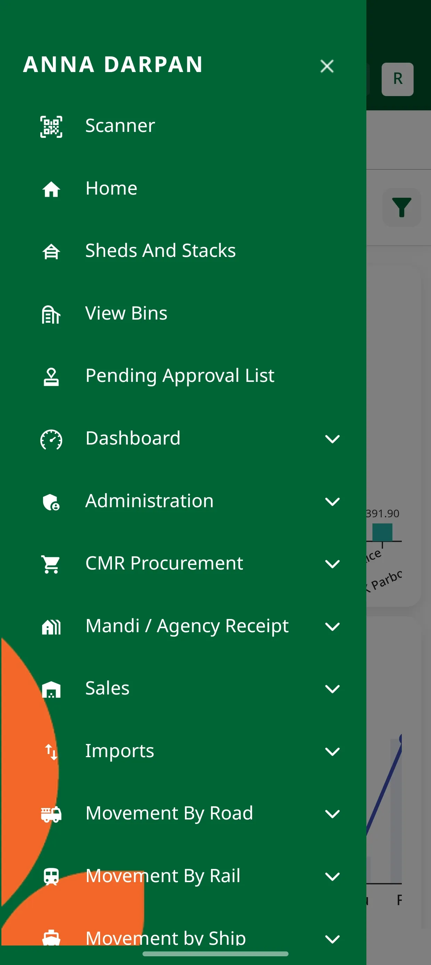Close the navigation drawer with X
This screenshot has width=431, height=965.
coord(327,66)
